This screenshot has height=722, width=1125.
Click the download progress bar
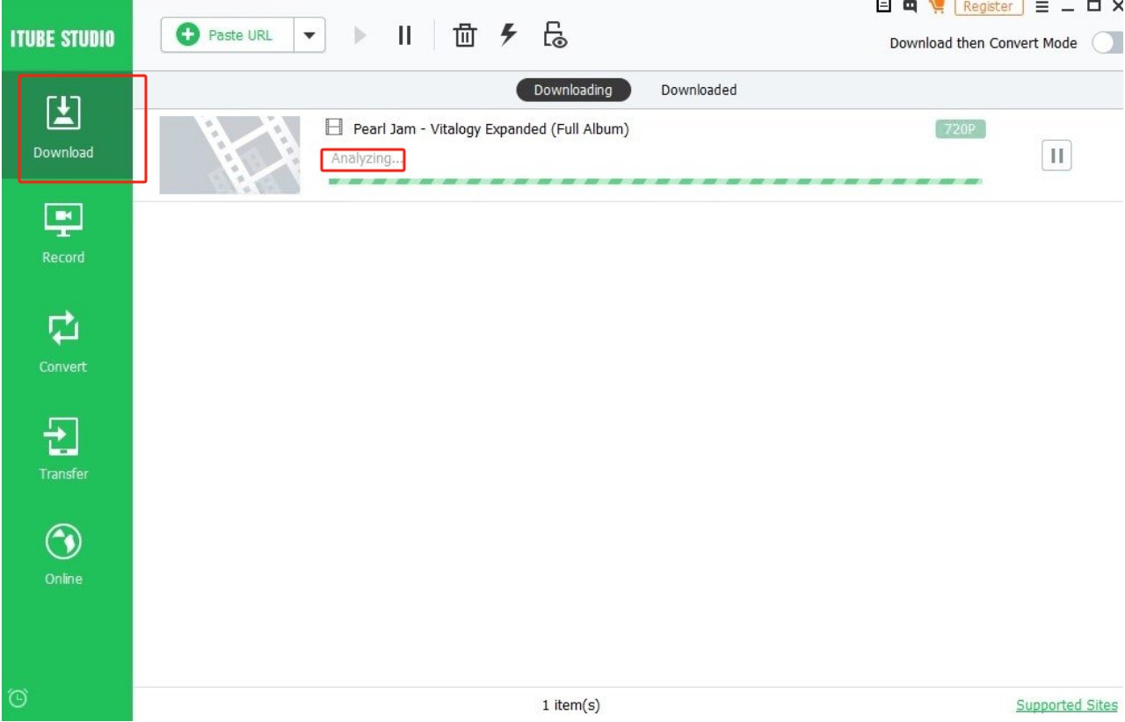(x=655, y=181)
